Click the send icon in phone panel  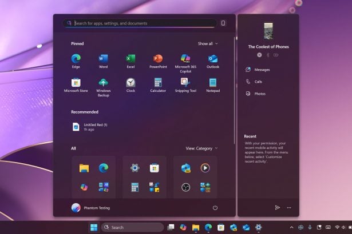click(x=278, y=208)
